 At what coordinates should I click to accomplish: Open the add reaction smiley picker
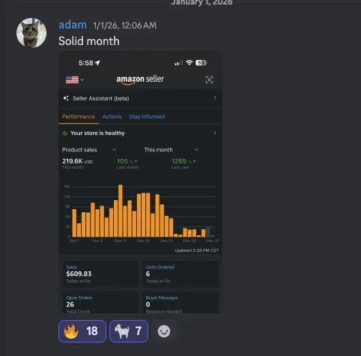pos(164,331)
